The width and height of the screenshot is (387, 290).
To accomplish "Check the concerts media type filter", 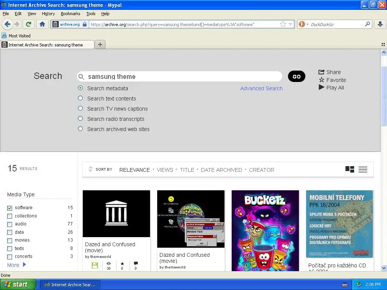I will coord(9,257).
